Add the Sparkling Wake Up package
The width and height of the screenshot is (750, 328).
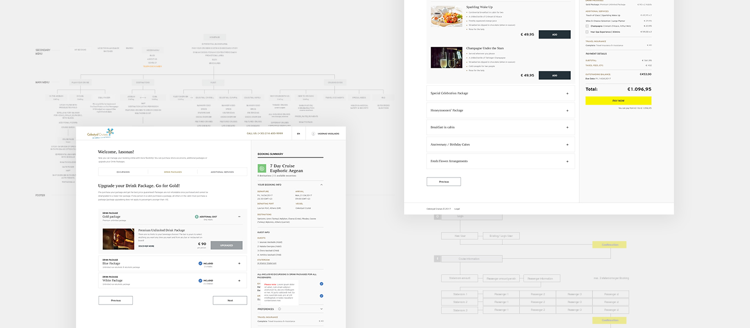coord(555,34)
